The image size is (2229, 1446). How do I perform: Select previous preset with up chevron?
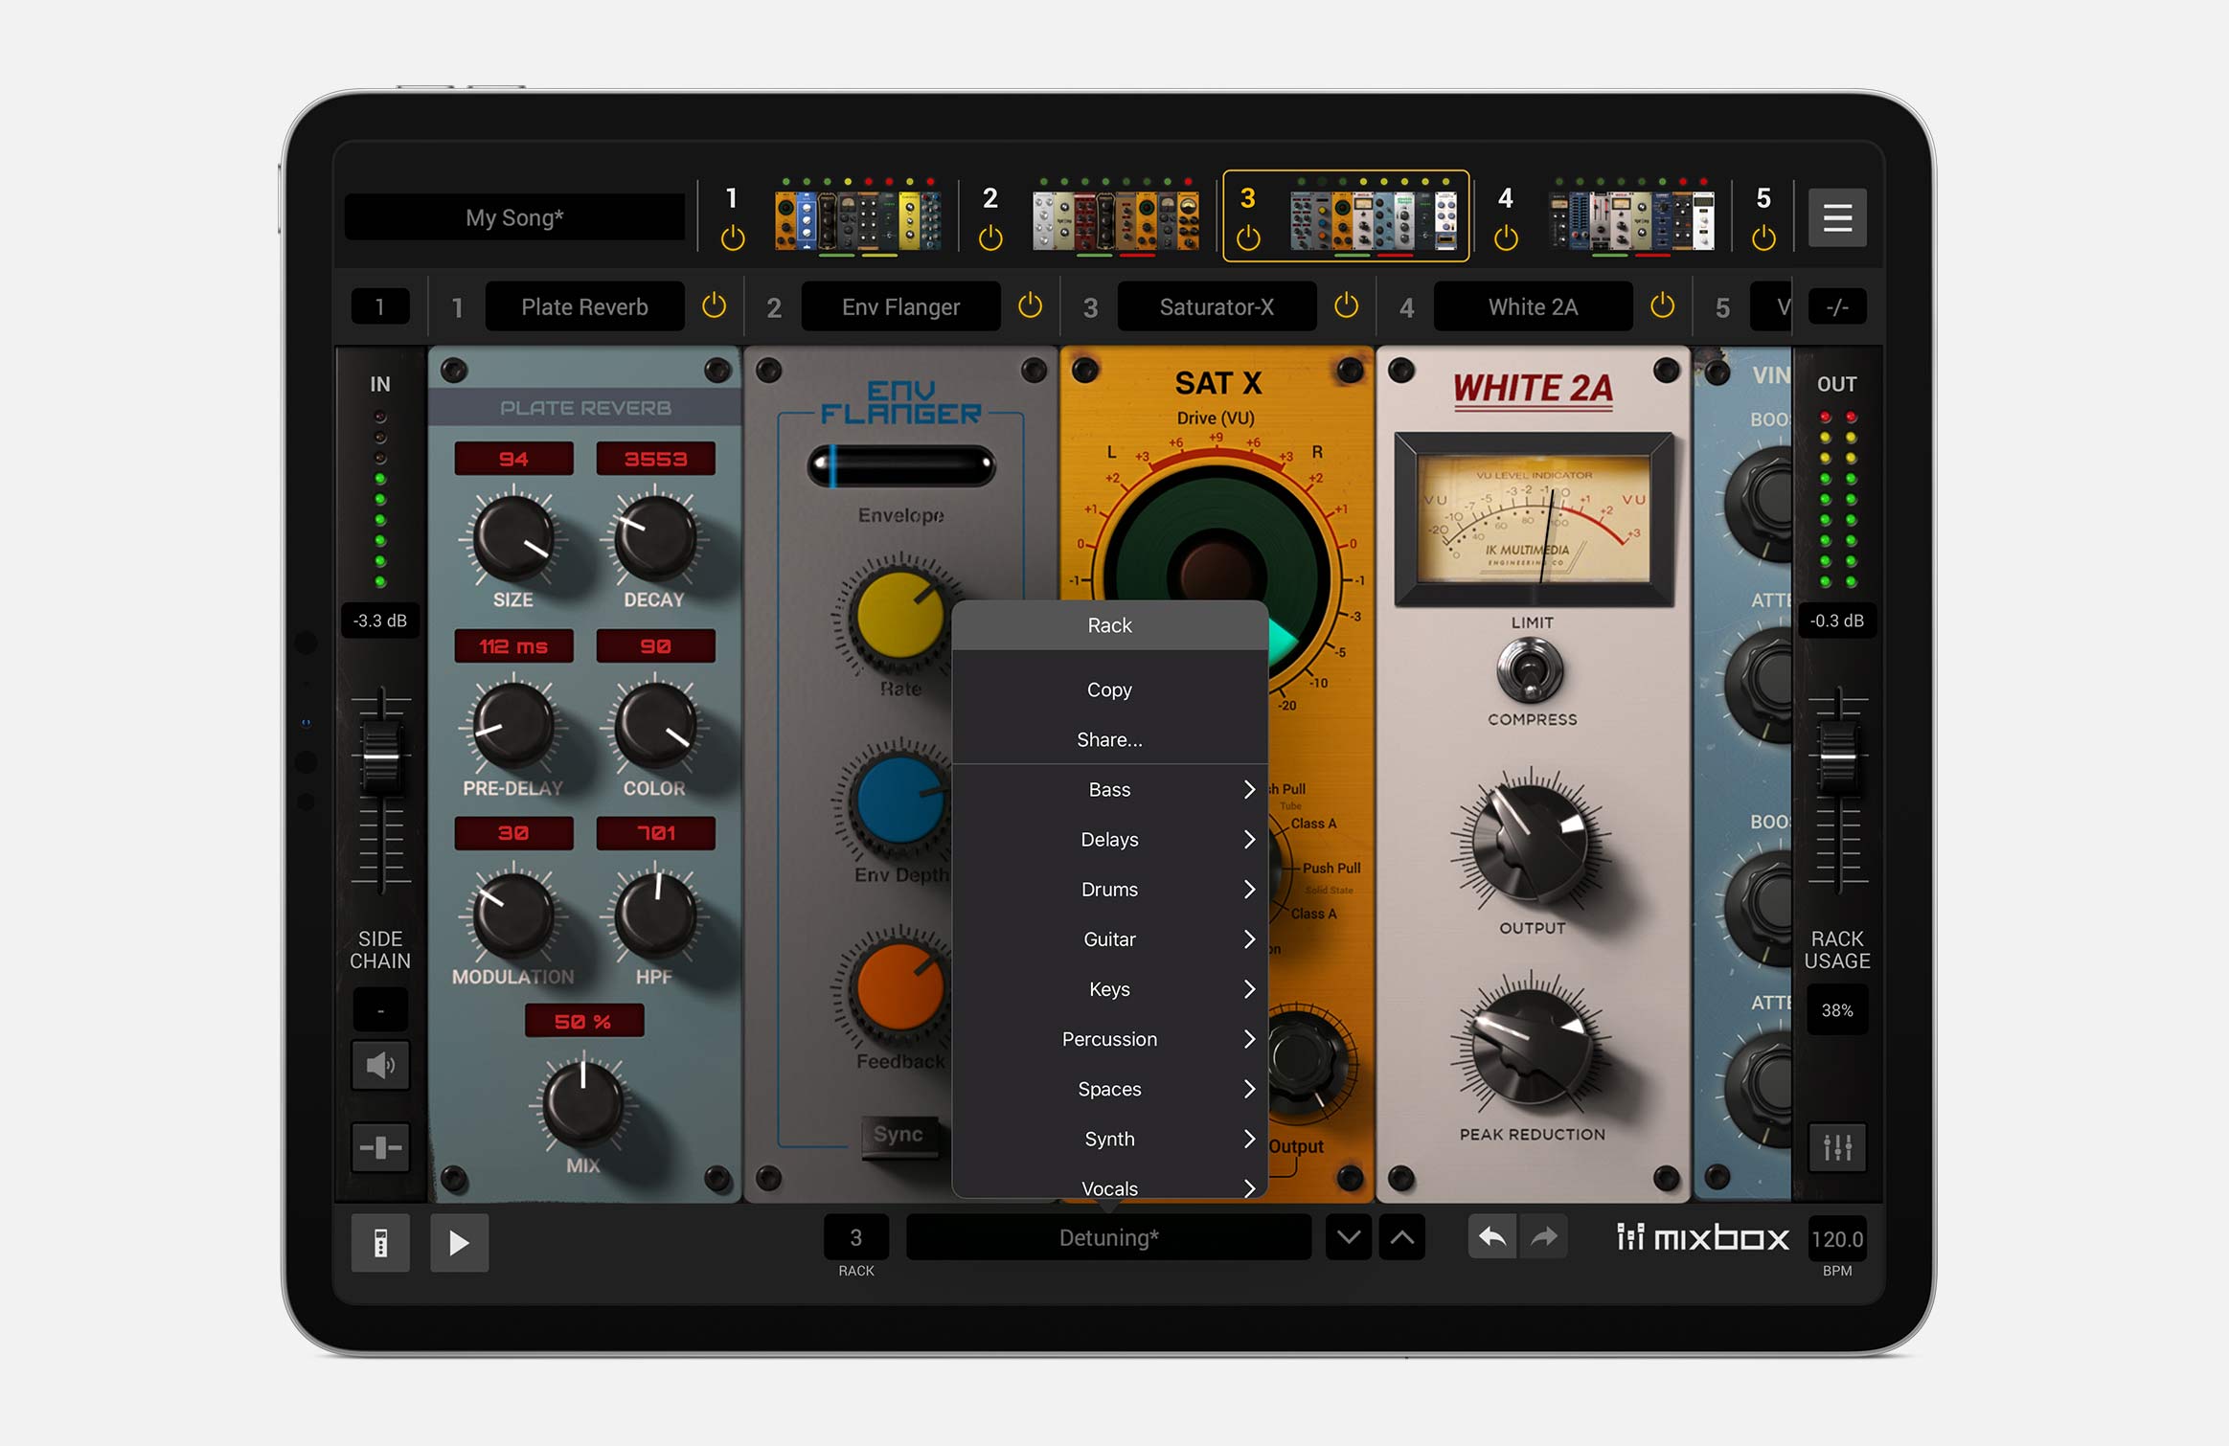click(x=1401, y=1237)
